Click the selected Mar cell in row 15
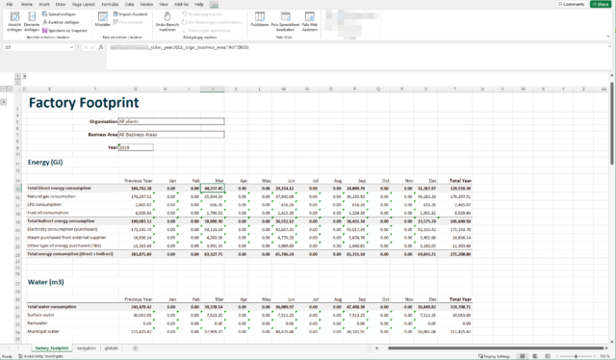The height and width of the screenshot is (360, 616). pos(213,189)
